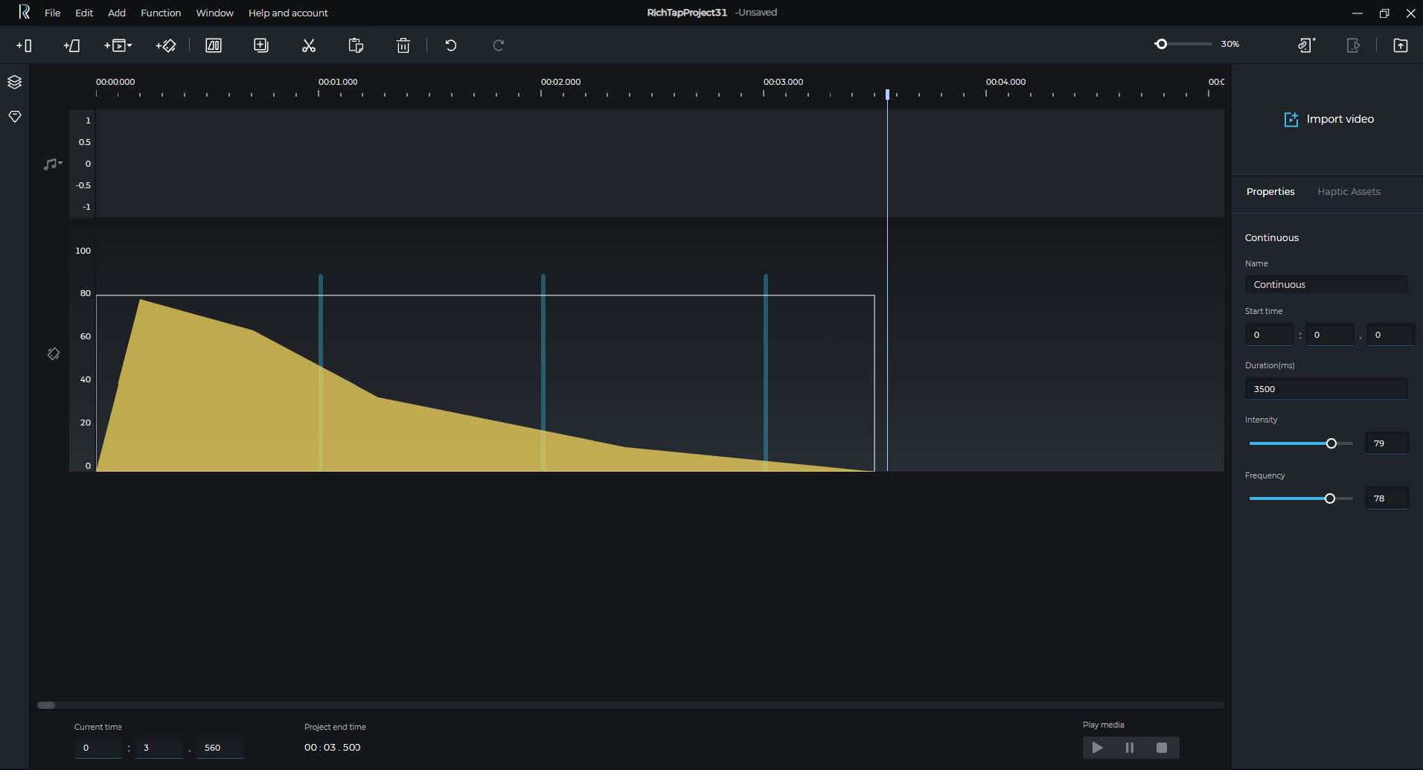Add a transient haptic event
The image size is (1423, 770).
coord(24,45)
